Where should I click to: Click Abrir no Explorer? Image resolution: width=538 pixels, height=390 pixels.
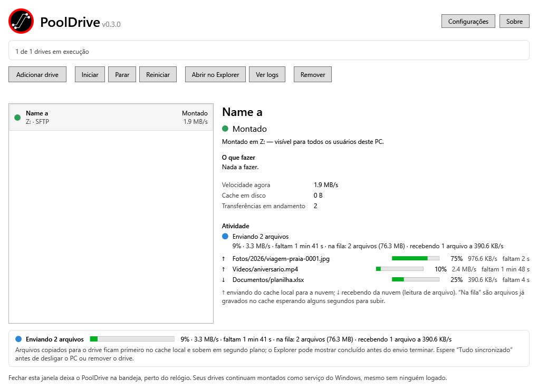[x=216, y=74]
